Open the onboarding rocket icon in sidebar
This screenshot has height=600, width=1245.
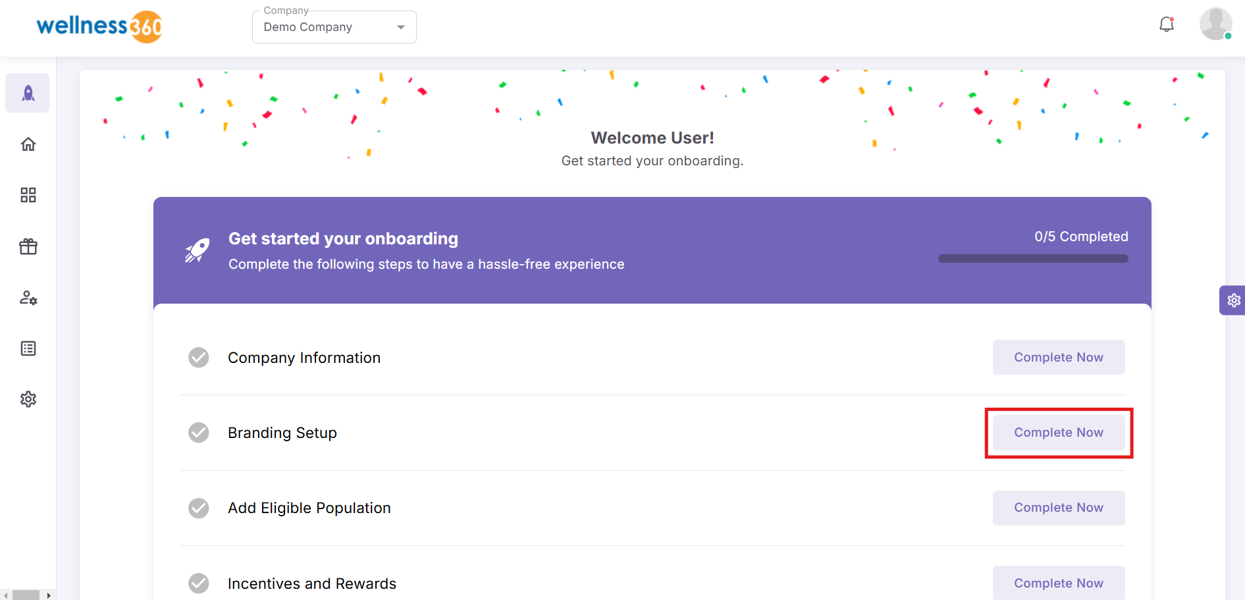pos(28,93)
